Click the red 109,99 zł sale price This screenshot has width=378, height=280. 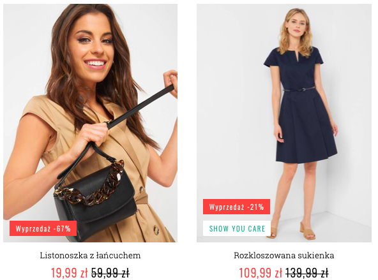(261, 273)
